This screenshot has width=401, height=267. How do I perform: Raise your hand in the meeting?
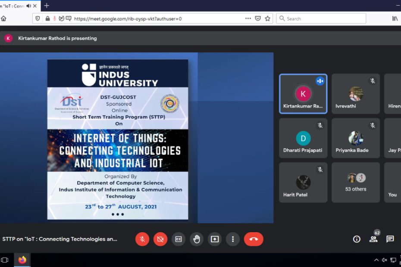pyautogui.click(x=197, y=239)
